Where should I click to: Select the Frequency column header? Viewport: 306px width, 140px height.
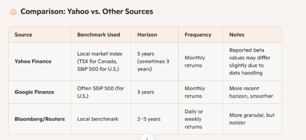point(198,34)
